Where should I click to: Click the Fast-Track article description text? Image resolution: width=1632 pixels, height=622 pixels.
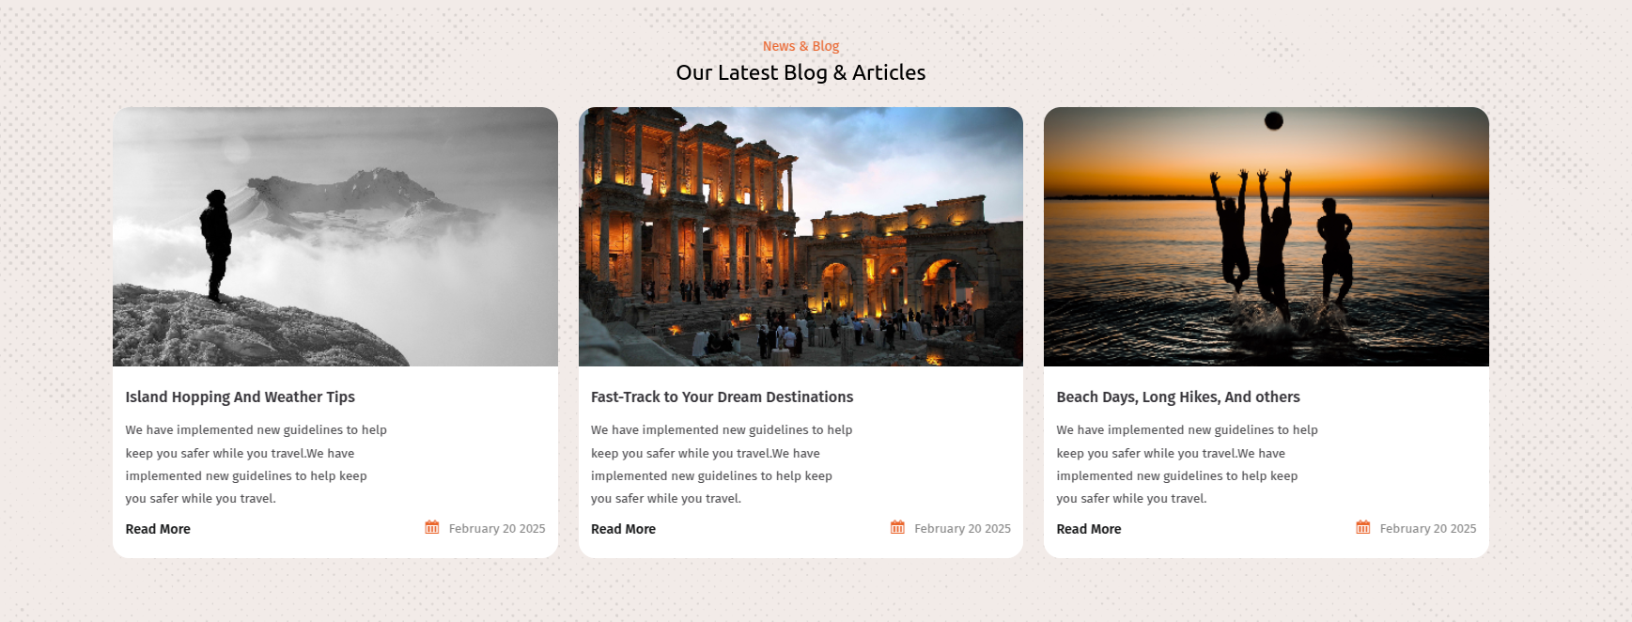tap(722, 464)
